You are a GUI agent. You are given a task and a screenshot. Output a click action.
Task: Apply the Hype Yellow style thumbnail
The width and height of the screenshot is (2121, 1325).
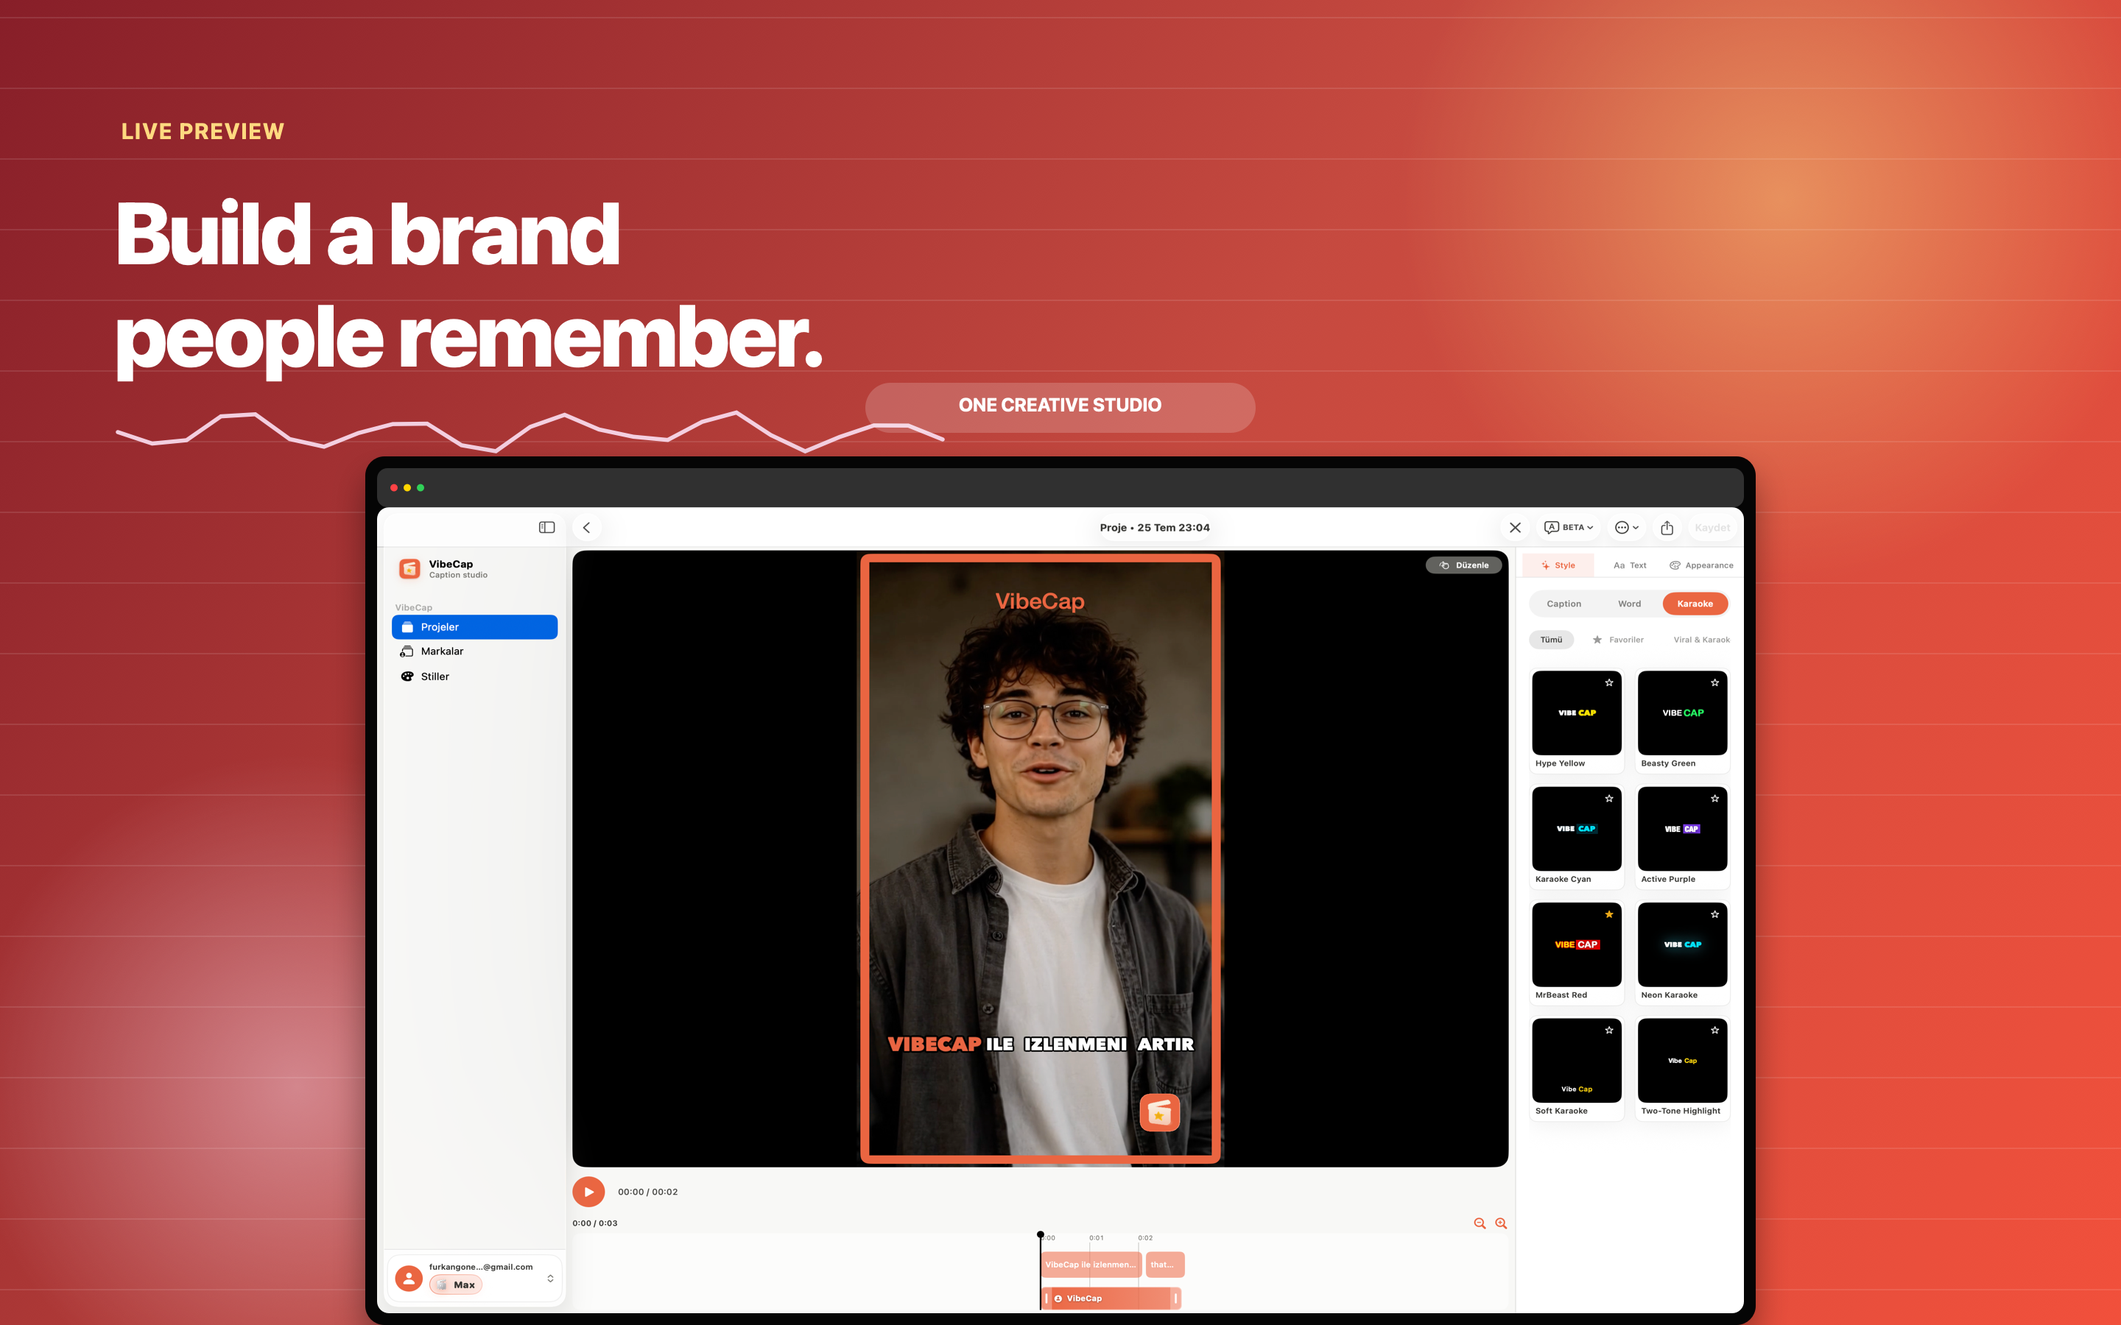(1577, 713)
